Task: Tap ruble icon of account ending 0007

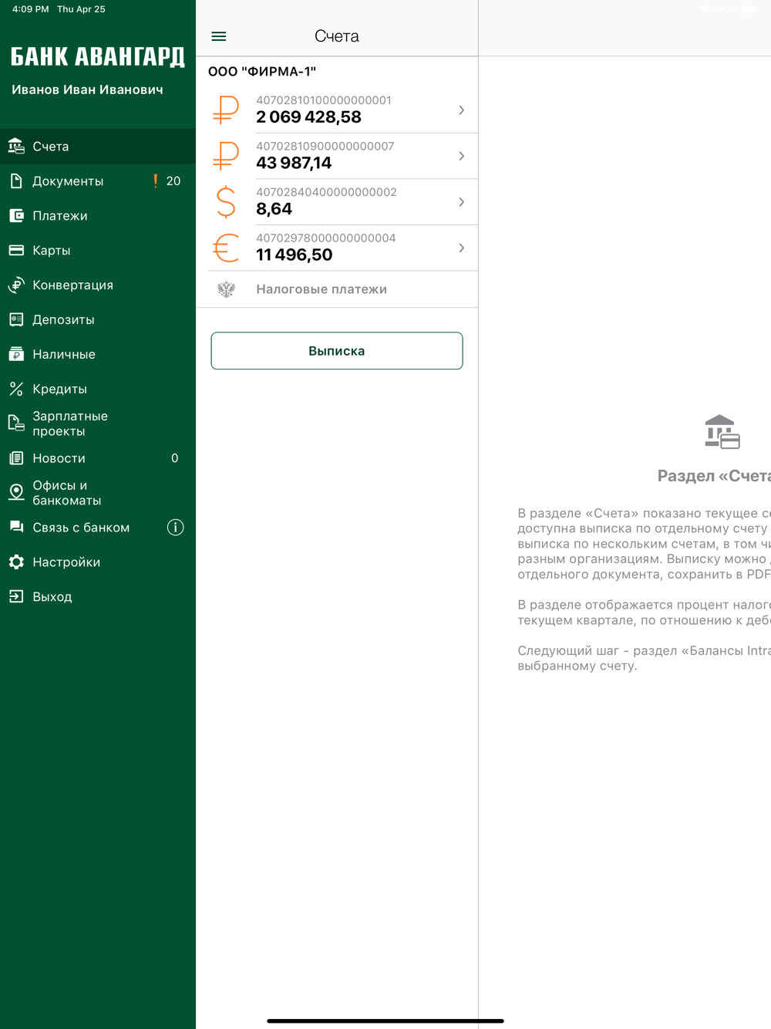Action: pos(226,156)
